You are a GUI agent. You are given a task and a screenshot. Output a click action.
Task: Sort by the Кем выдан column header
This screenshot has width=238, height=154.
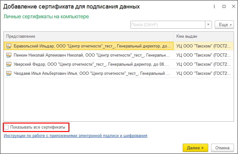[204, 36]
